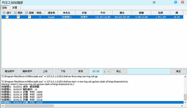Click the log horizontal scrollbar left arrow
The width and height of the screenshot is (187, 108).
point(3,106)
